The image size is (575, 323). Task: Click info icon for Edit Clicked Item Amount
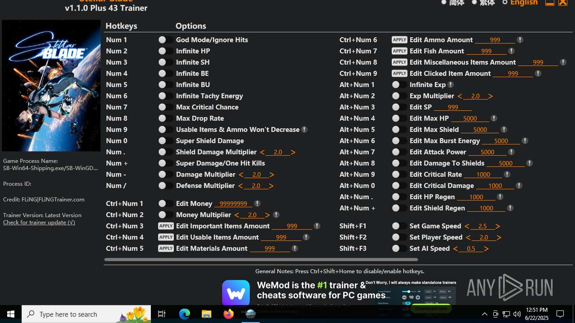pyautogui.click(x=538, y=74)
